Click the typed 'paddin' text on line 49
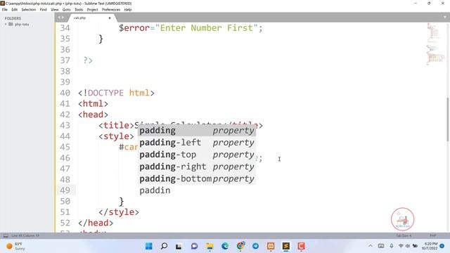Viewport: 450px width, 253px height. (155, 190)
